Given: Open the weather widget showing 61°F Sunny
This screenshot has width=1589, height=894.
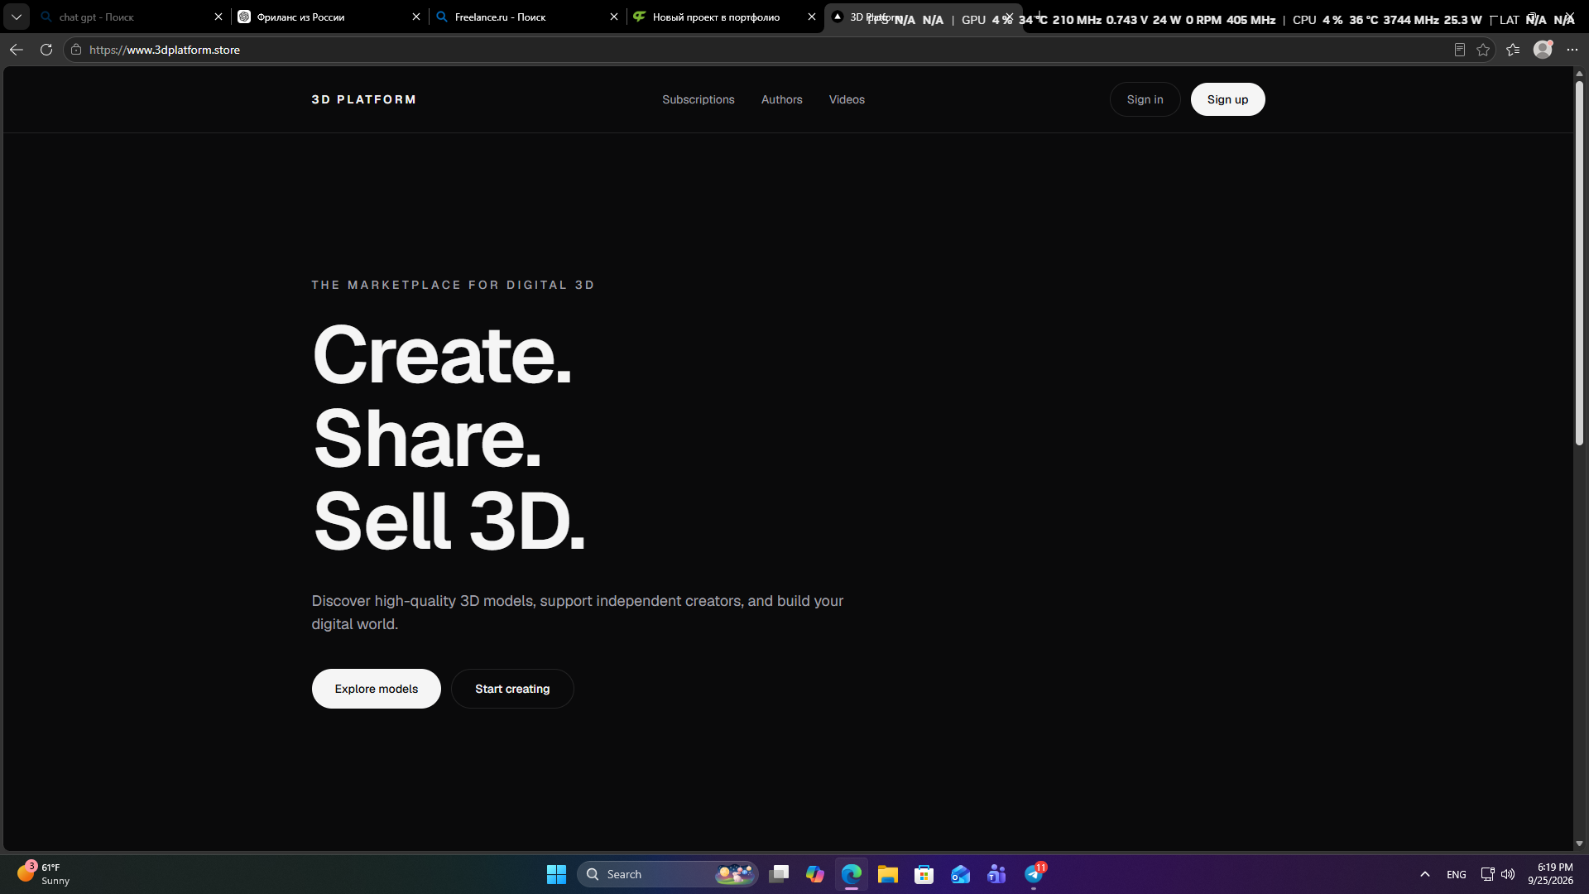Looking at the screenshot, I should click(x=43, y=874).
